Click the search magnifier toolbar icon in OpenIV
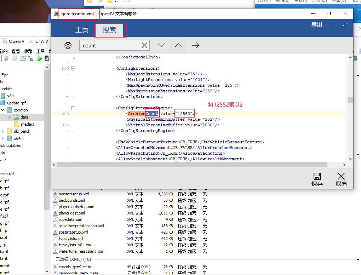The width and height of the screenshot is (361, 275). (6, 58)
